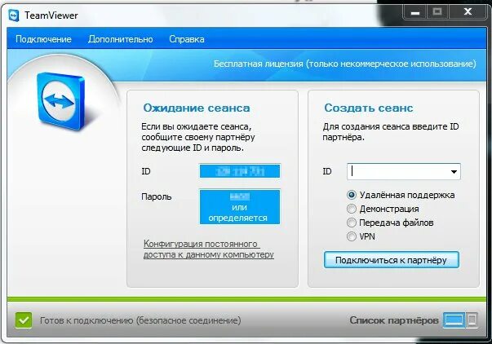Click the TeamViewer title bar icon
The width and height of the screenshot is (492, 344).
click(14, 15)
